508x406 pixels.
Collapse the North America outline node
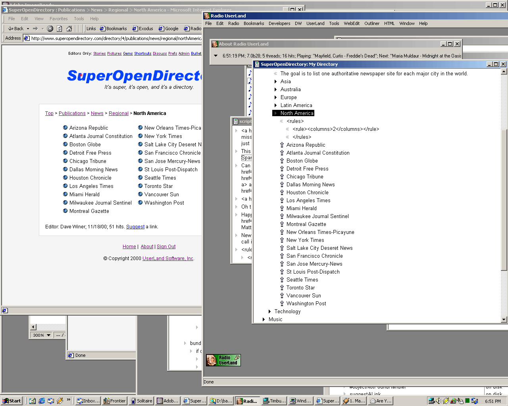[x=275, y=113]
